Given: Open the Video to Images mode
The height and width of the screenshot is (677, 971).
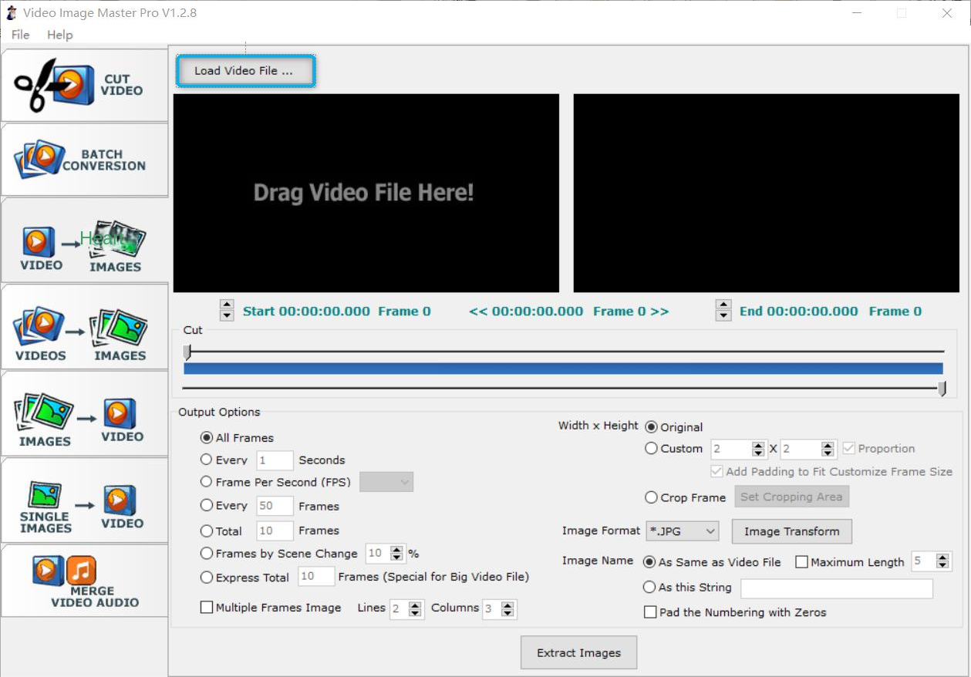Looking at the screenshot, I should (x=83, y=241).
